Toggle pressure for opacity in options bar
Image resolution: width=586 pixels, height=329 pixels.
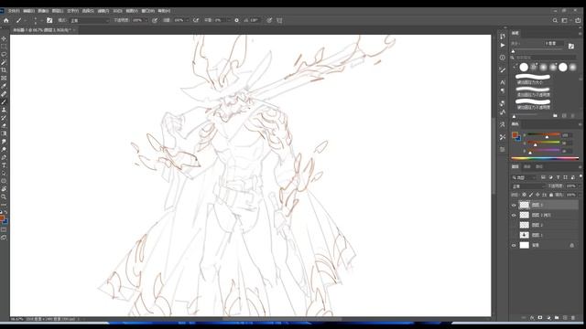(x=155, y=20)
